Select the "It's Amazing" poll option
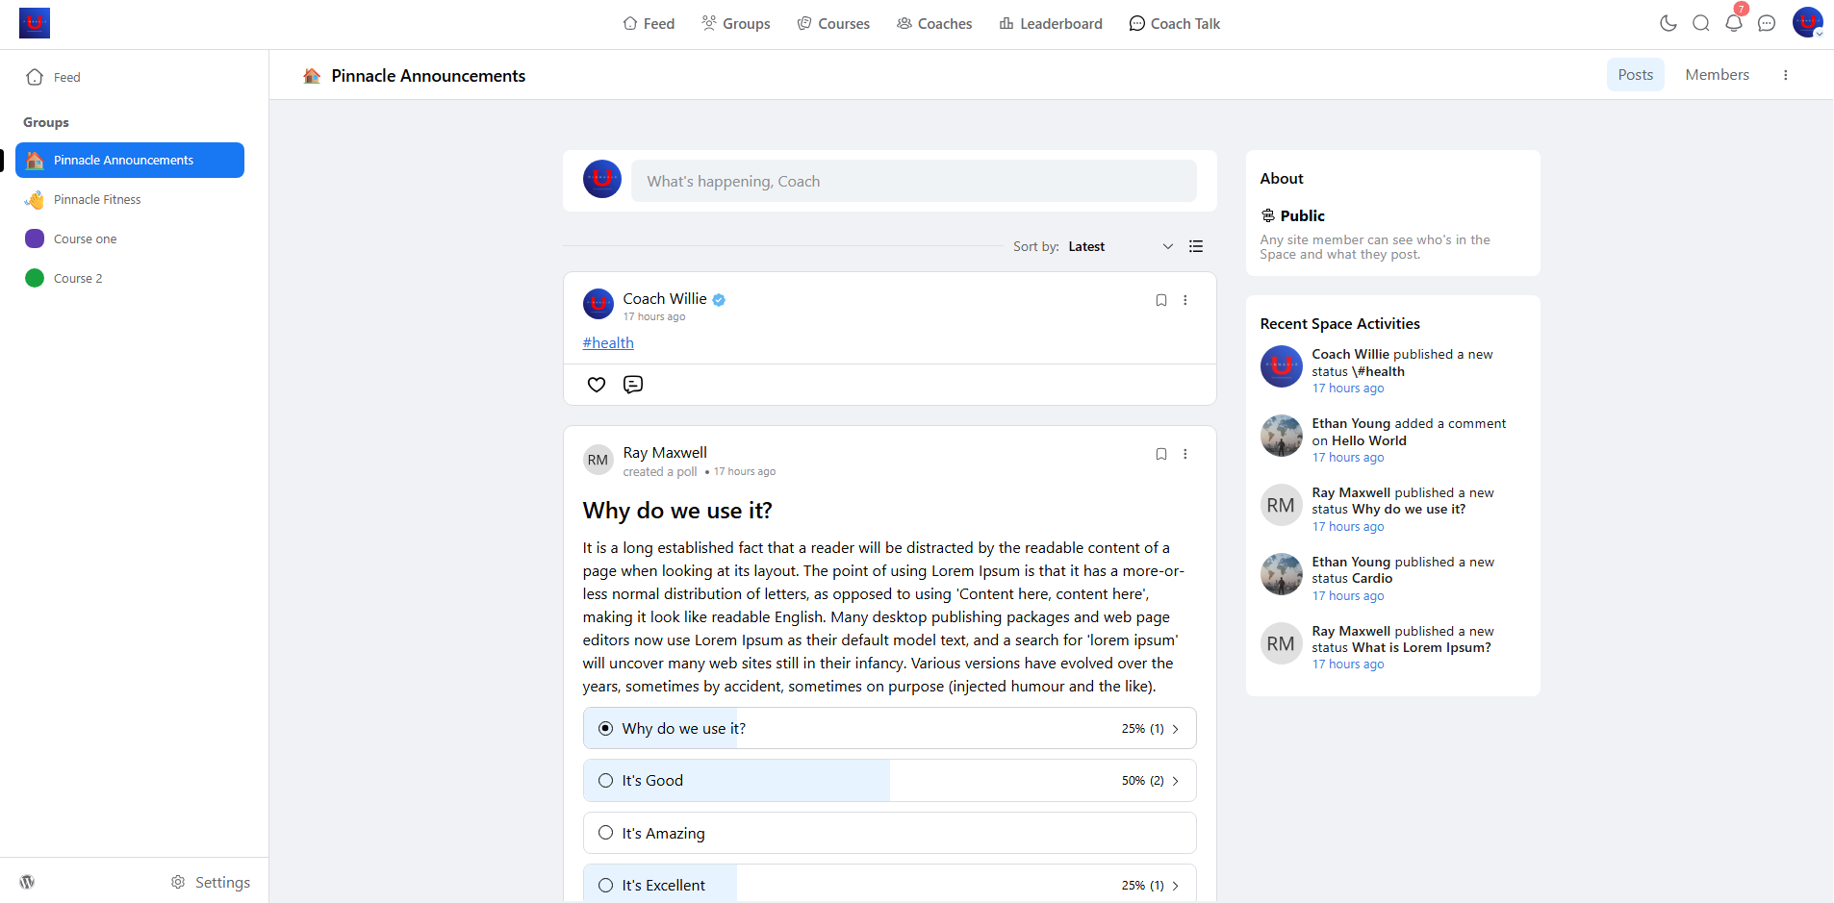1834x903 pixels. tap(606, 833)
